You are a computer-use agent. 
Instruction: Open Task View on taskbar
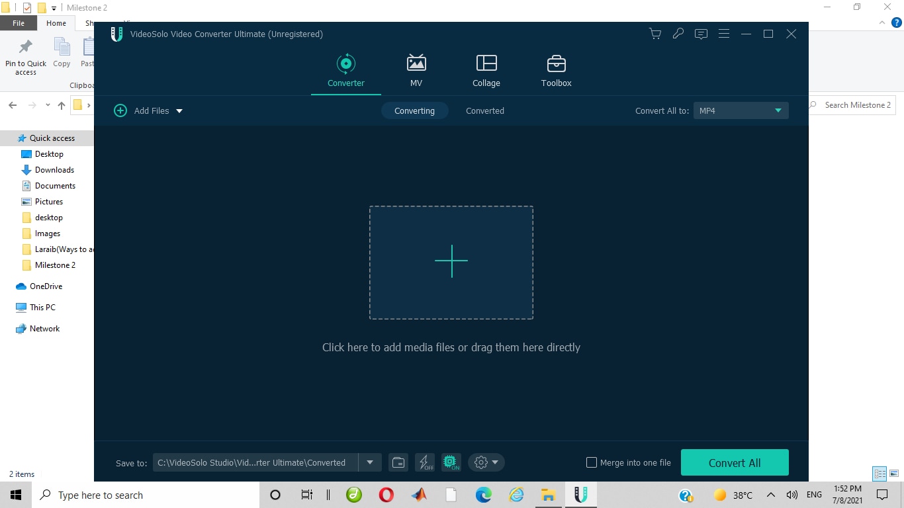(306, 495)
